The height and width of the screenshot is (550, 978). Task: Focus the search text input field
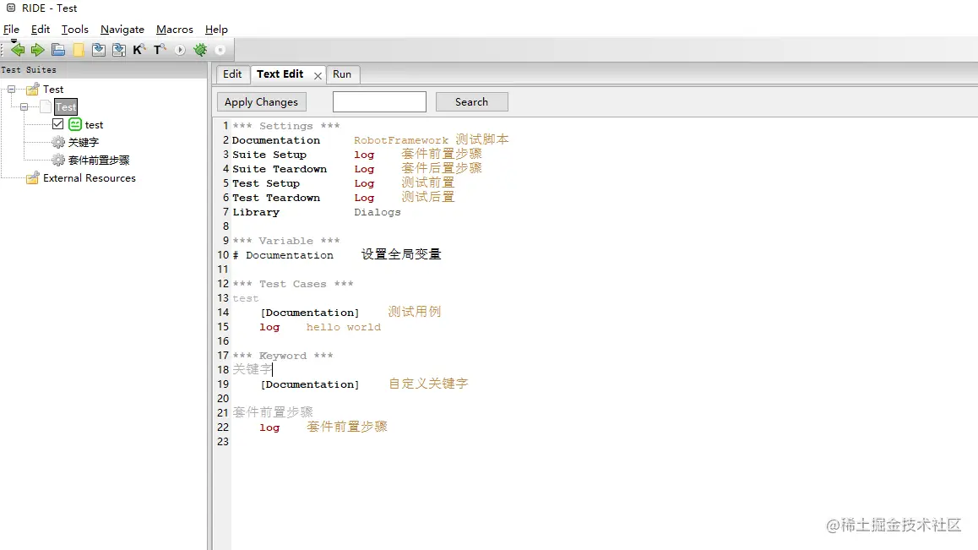pyautogui.click(x=379, y=101)
